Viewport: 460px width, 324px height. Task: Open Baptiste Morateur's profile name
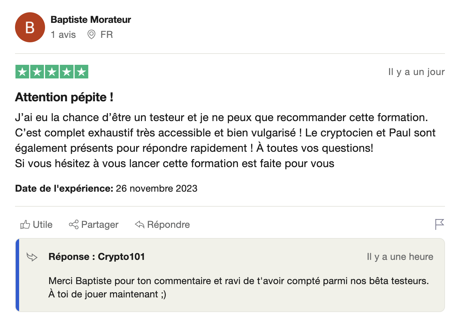click(x=91, y=20)
